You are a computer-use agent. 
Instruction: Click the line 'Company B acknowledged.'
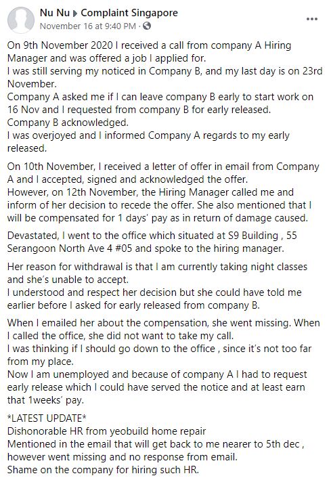68,123
